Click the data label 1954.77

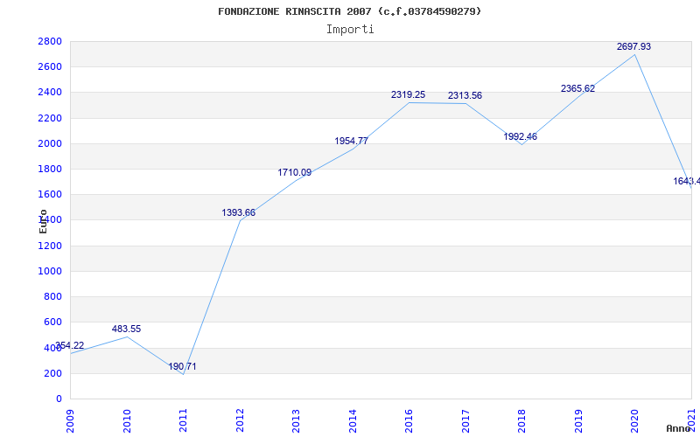tap(352, 141)
